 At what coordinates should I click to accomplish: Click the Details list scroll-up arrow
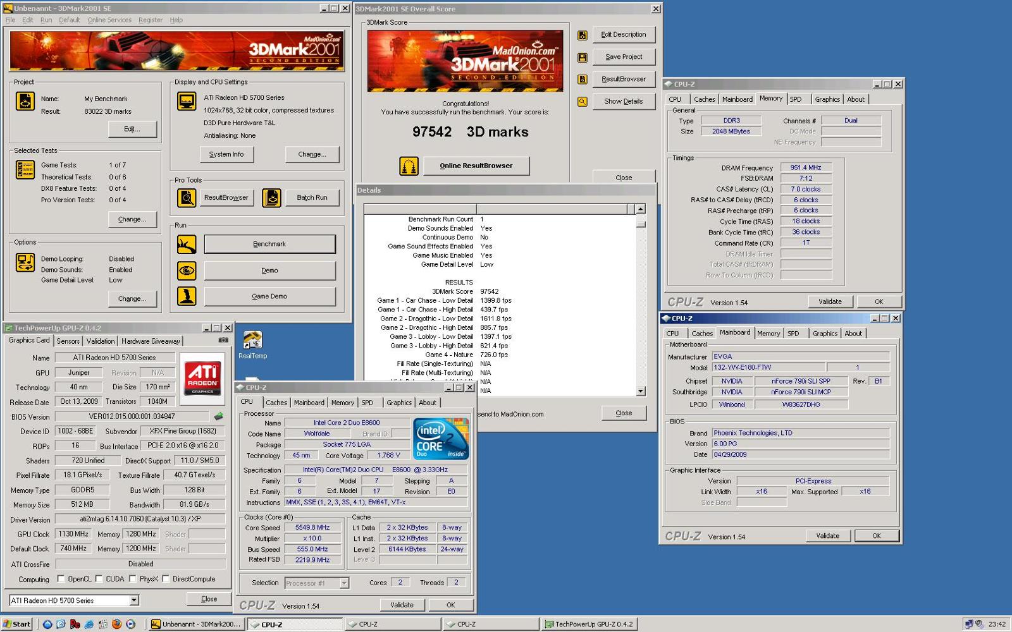coord(640,209)
